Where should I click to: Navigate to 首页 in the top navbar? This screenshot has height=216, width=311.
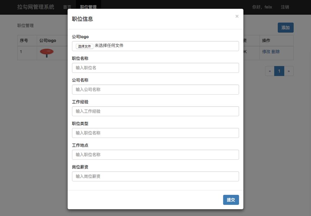[66, 7]
